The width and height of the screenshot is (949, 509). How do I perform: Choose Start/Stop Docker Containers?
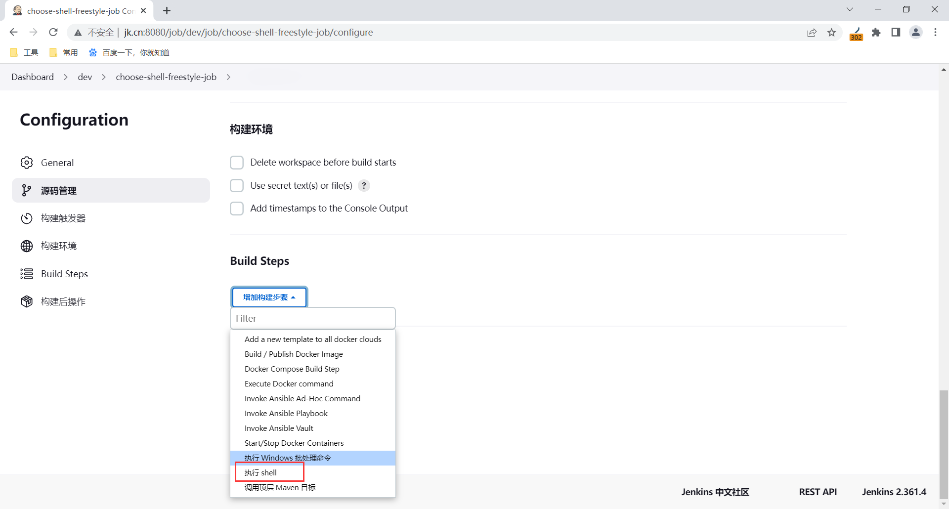[x=313, y=443]
